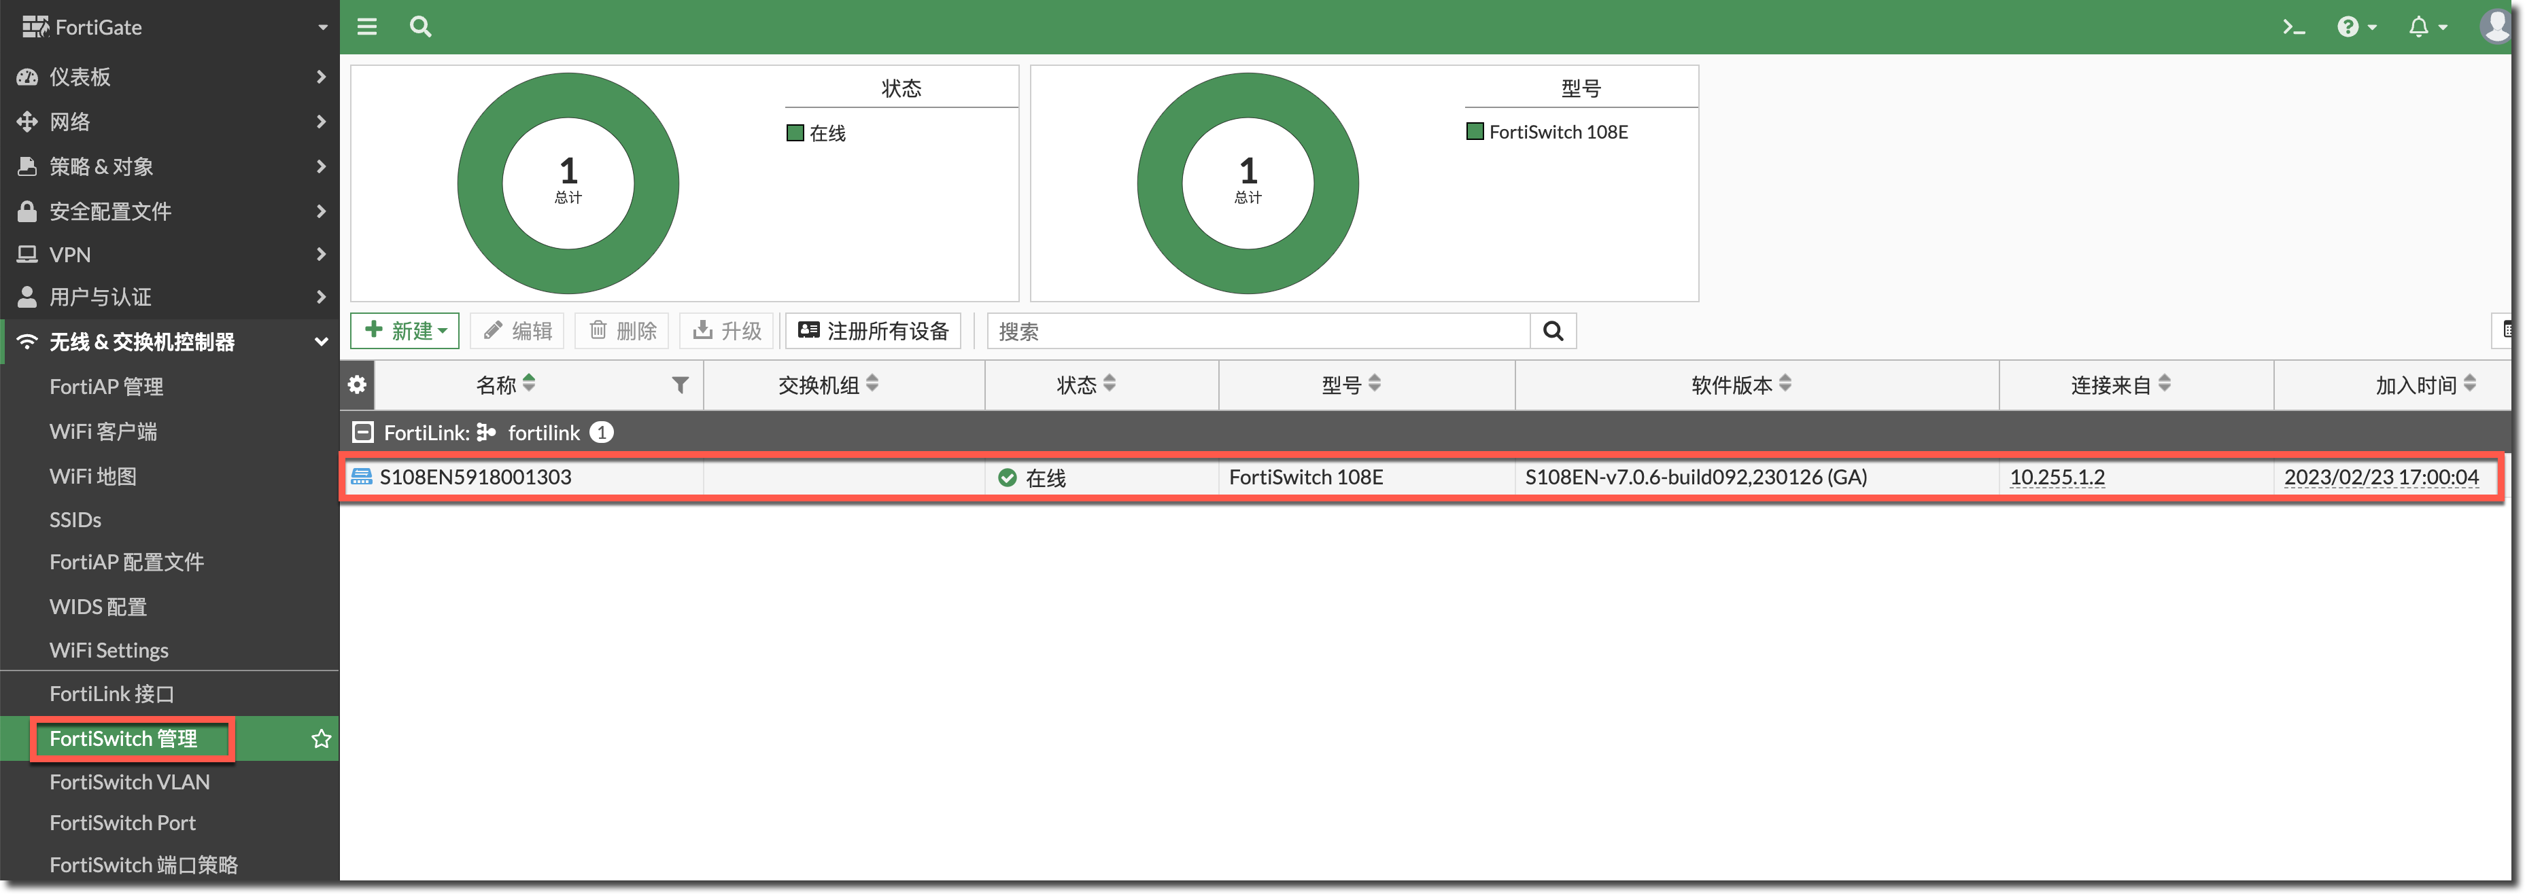2525x894 pixels.
Task: Click green 在线 legend swatch
Action: pos(795,133)
